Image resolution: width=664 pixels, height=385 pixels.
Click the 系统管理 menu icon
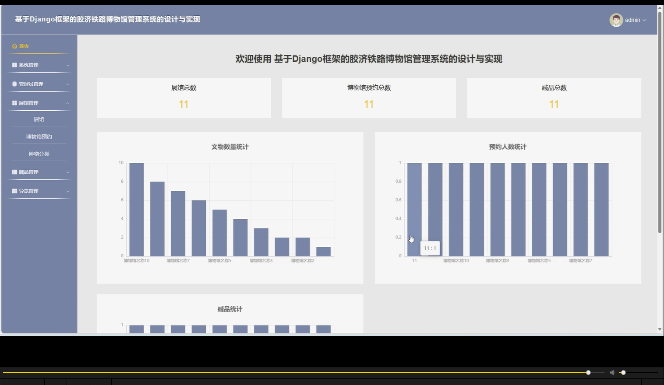coord(14,65)
